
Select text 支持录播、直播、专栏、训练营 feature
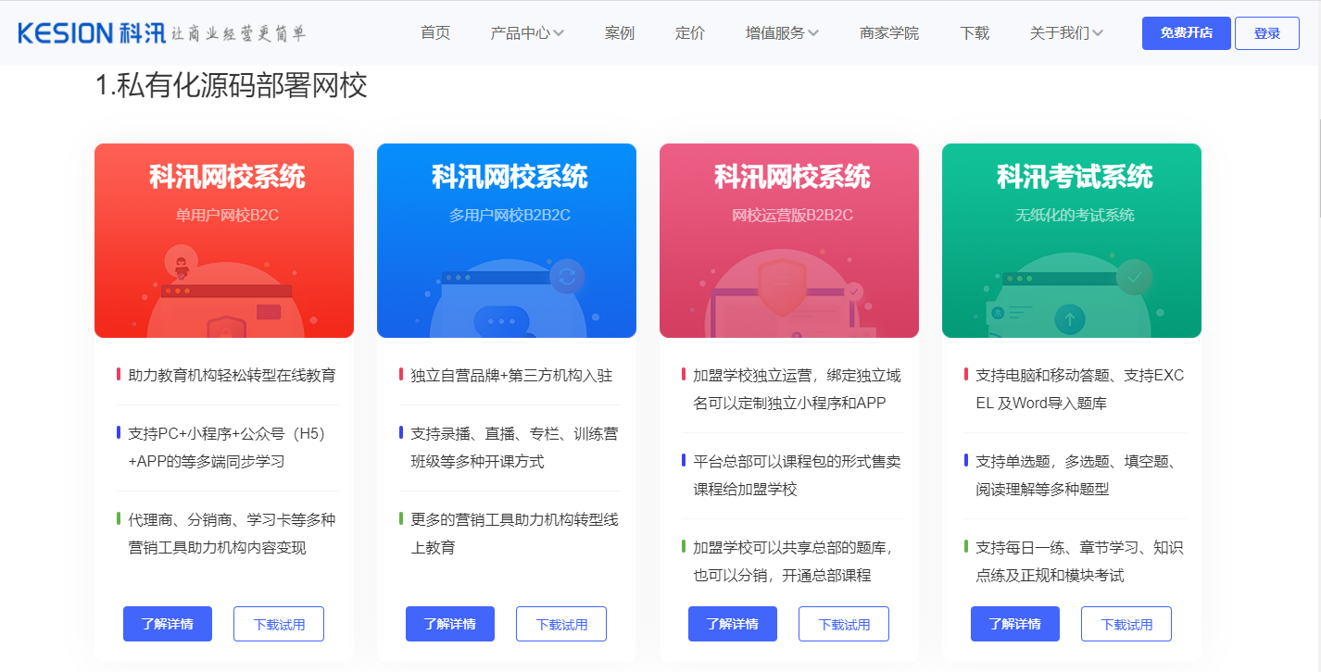click(x=514, y=447)
